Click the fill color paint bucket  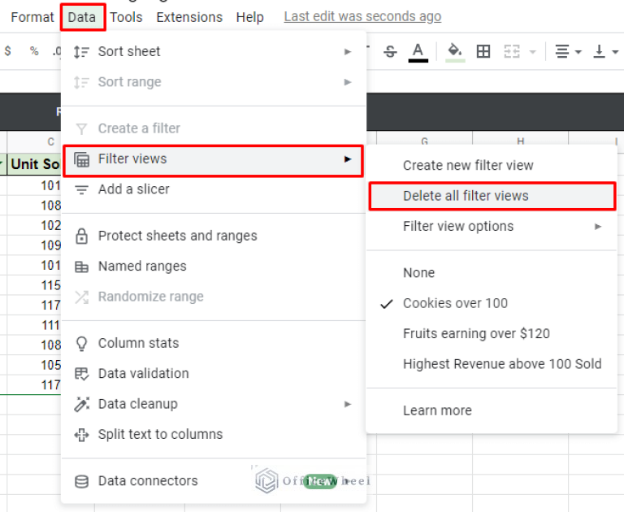[455, 51]
